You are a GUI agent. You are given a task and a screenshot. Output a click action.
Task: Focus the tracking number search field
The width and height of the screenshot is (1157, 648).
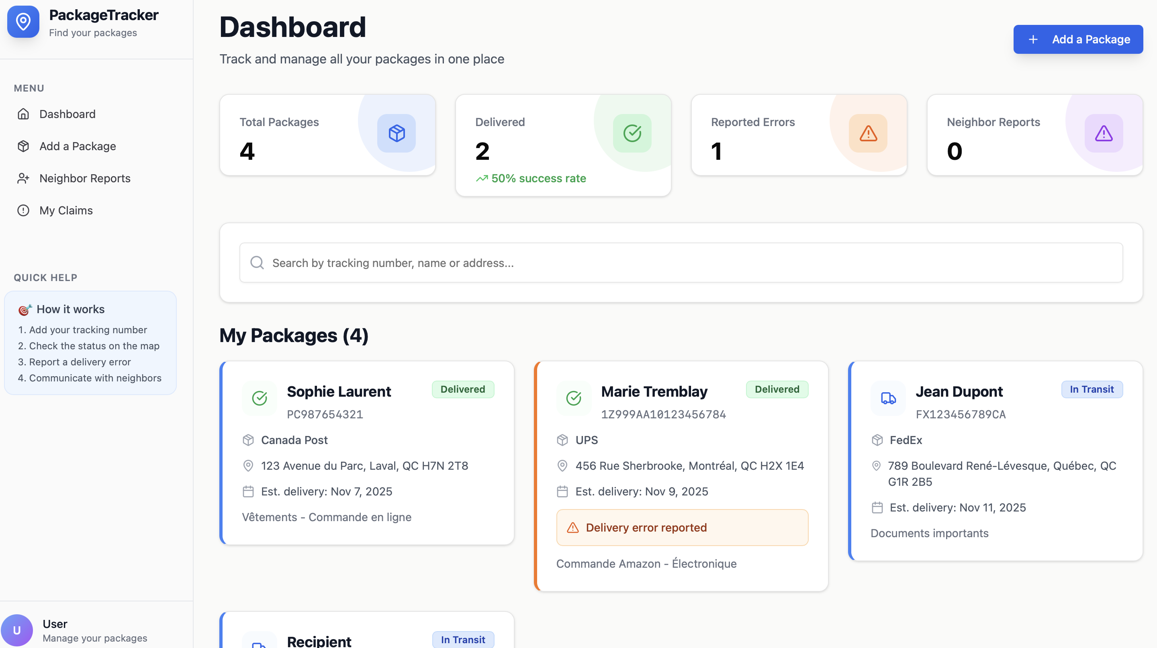(x=681, y=263)
